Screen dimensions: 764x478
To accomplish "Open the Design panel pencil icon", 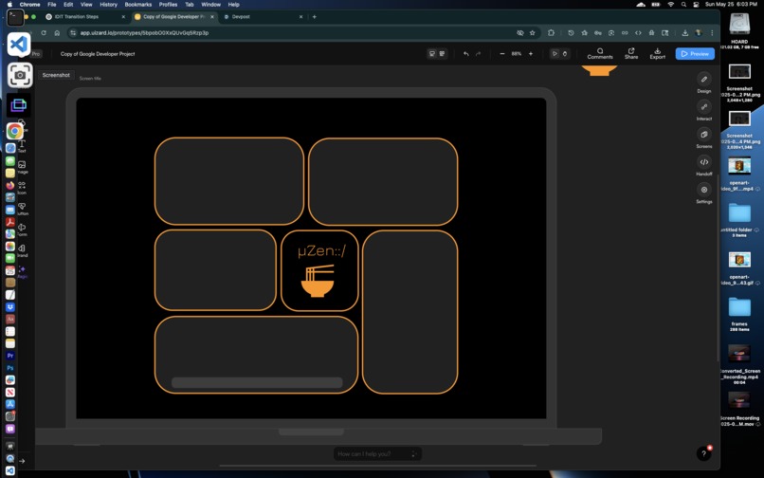I will tap(704, 79).
